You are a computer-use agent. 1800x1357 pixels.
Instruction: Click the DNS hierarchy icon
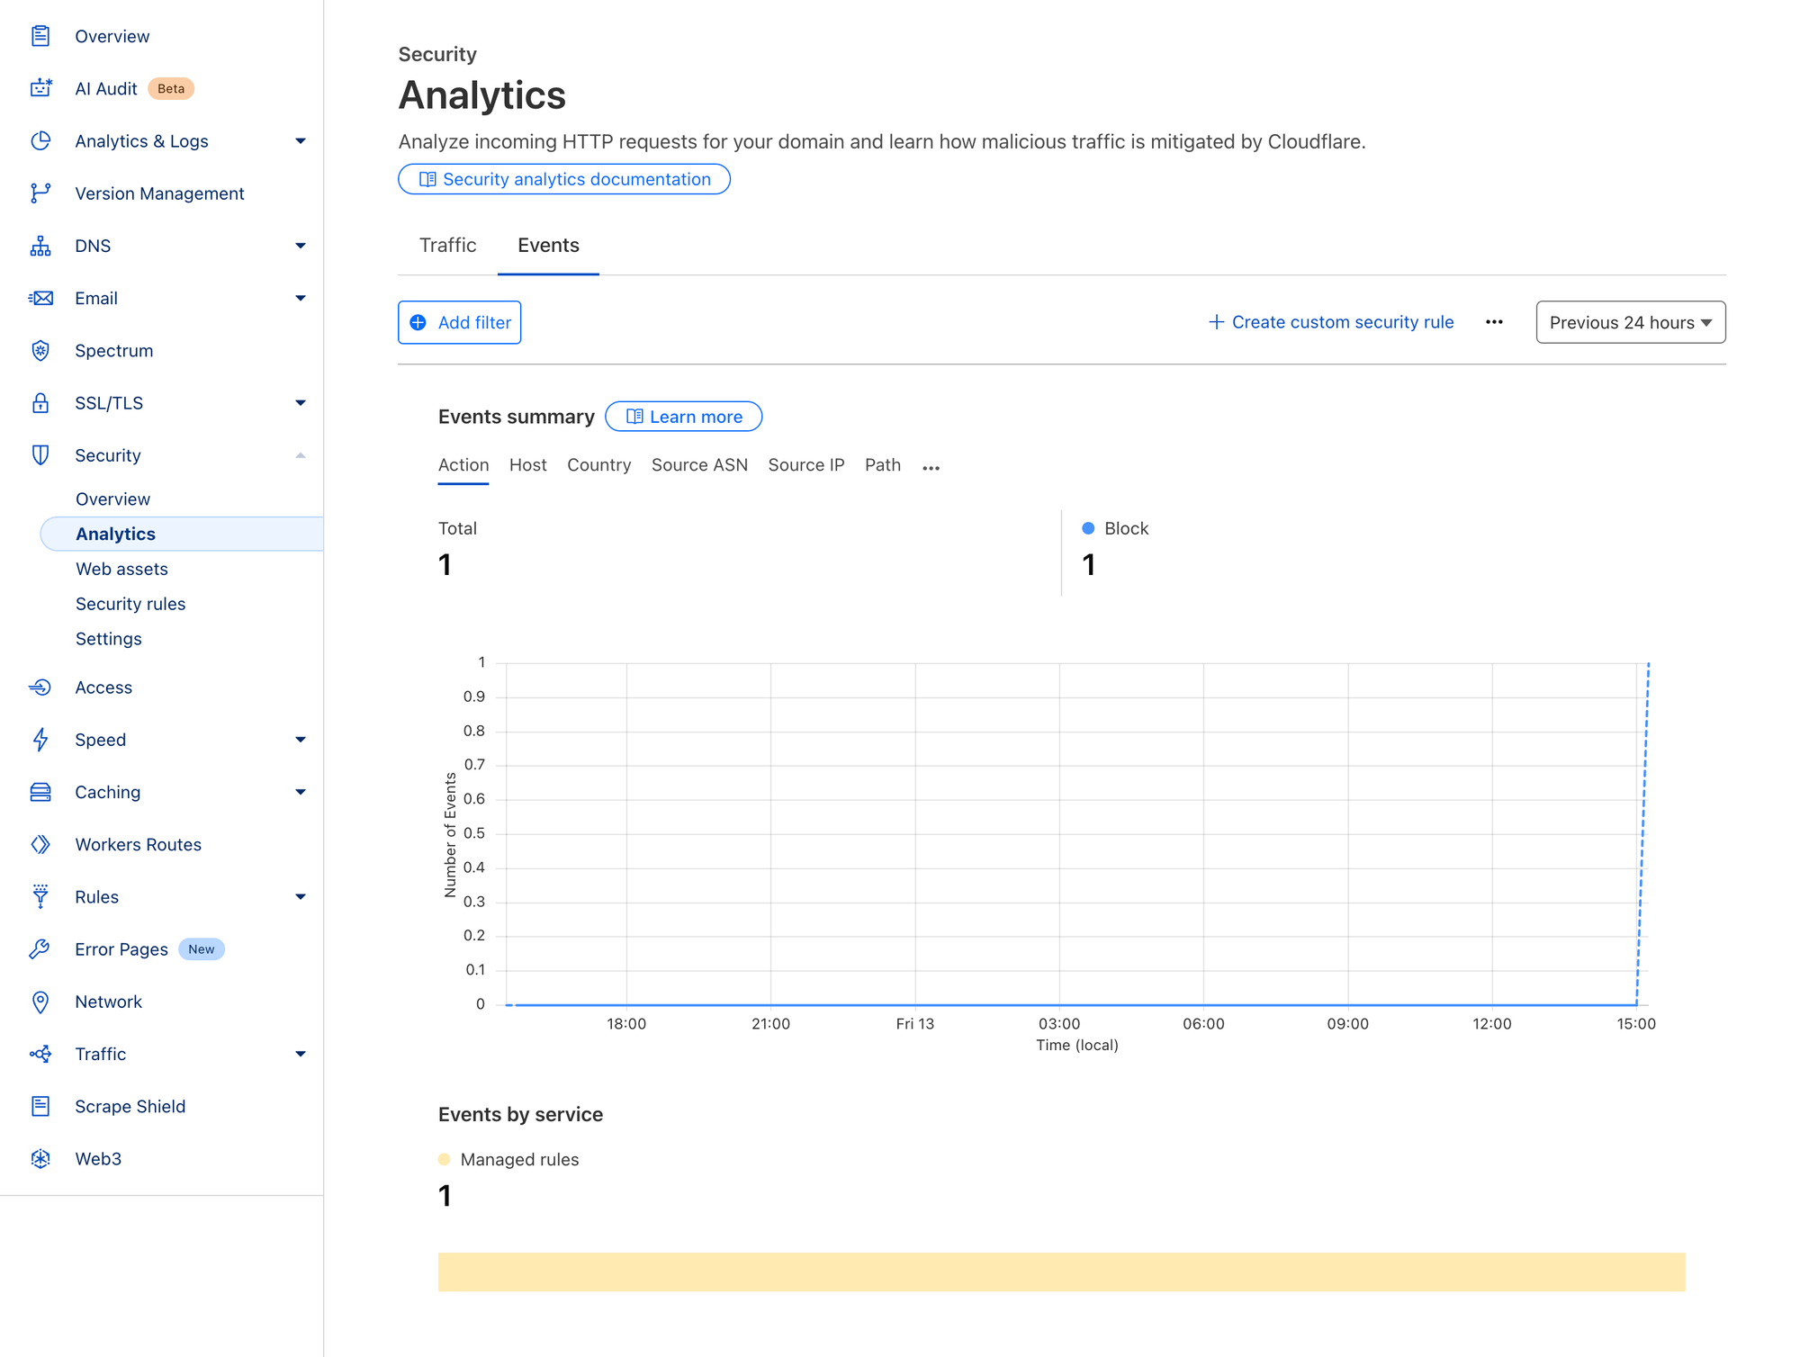[x=40, y=246]
